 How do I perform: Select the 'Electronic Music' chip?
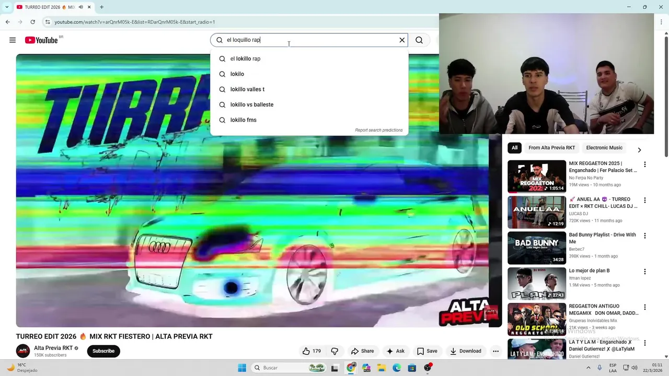pyautogui.click(x=604, y=148)
